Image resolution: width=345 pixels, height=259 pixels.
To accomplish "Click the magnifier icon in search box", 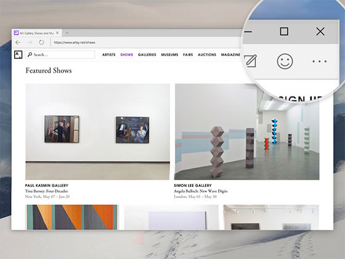I will pyautogui.click(x=30, y=54).
